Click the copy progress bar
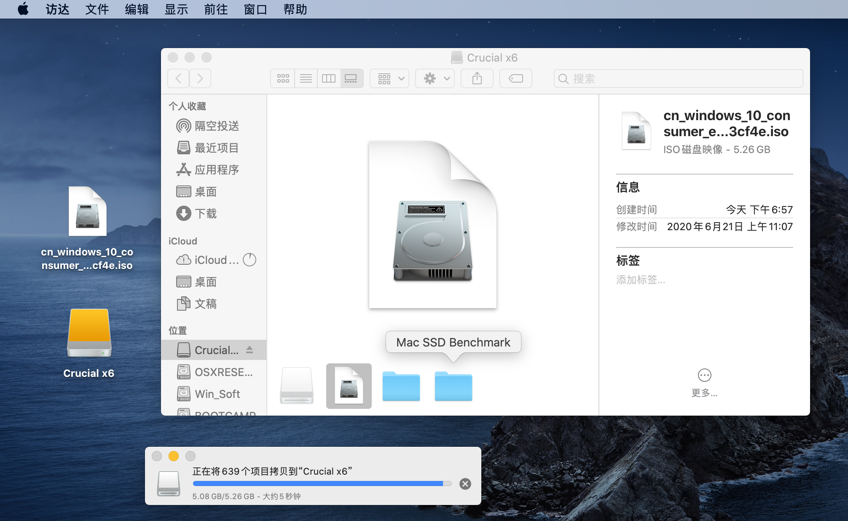 click(322, 483)
